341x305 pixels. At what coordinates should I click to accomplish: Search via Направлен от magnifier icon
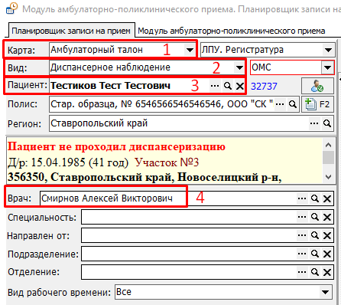(315, 235)
